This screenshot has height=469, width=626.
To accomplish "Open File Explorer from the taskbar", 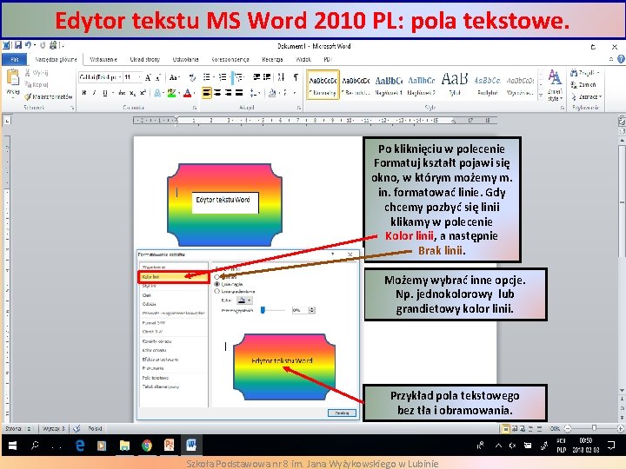I will coord(124,445).
